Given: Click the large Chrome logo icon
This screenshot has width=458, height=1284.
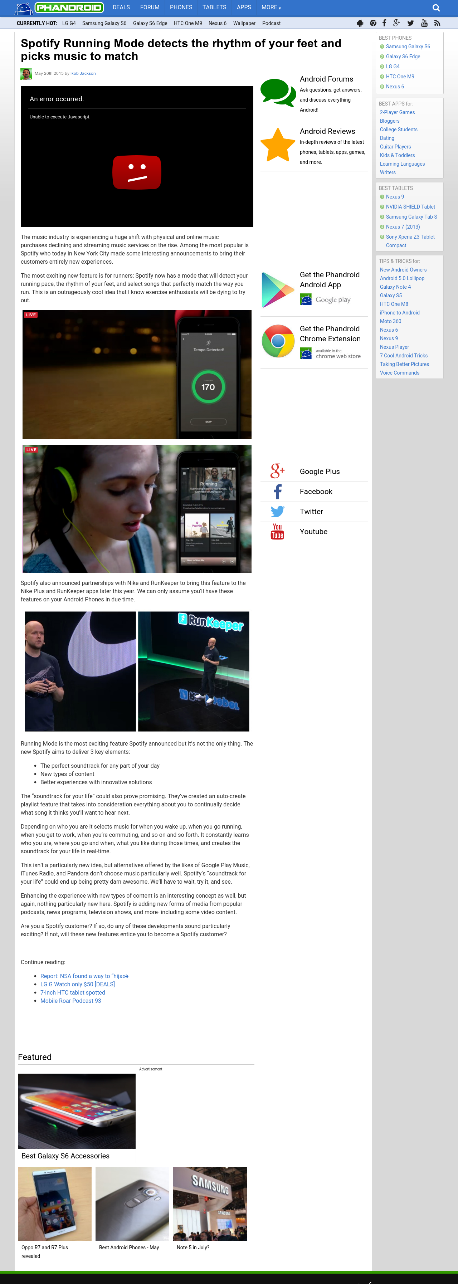Looking at the screenshot, I should click(x=278, y=341).
